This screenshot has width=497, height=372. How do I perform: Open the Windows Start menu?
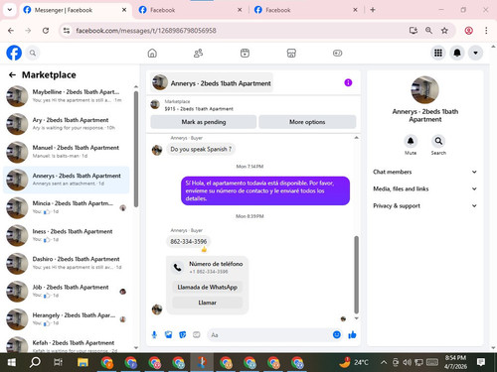click(11, 362)
